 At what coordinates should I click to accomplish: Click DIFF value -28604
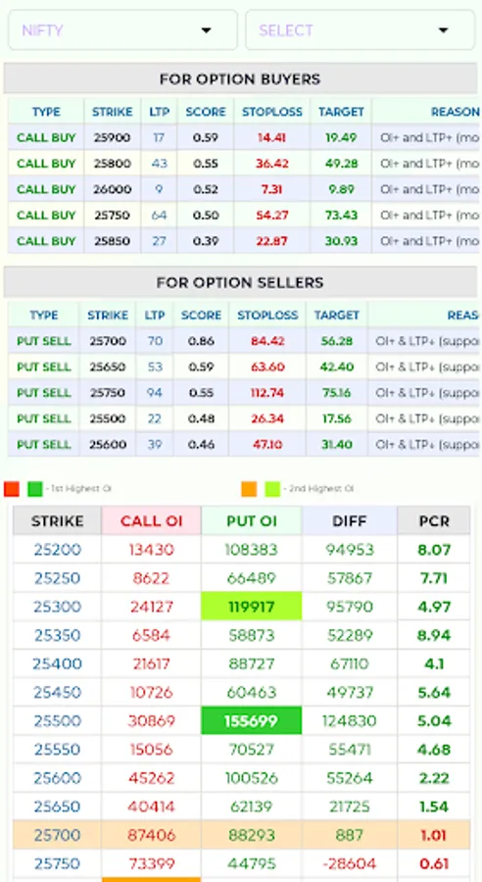[350, 864]
